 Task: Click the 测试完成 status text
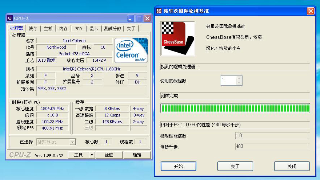[169, 96]
